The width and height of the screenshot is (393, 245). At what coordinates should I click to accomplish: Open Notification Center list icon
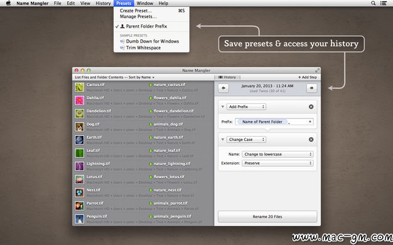click(x=383, y=3)
